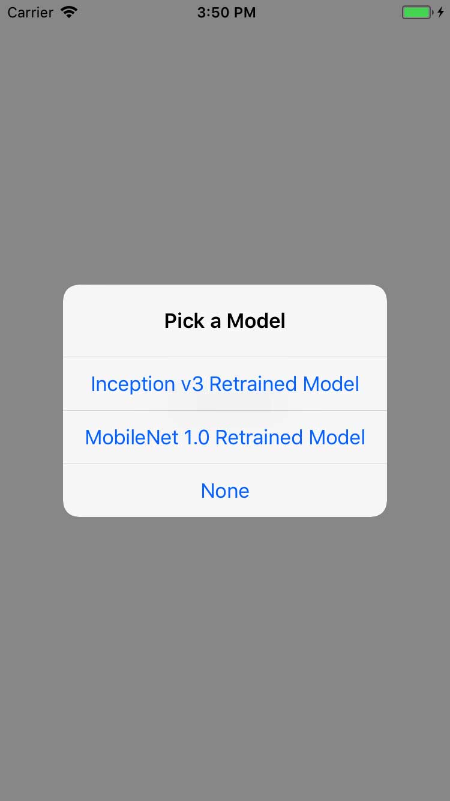450x801 pixels.
Task: Select the Inception v3 Retrained Model option
Action: pos(225,384)
